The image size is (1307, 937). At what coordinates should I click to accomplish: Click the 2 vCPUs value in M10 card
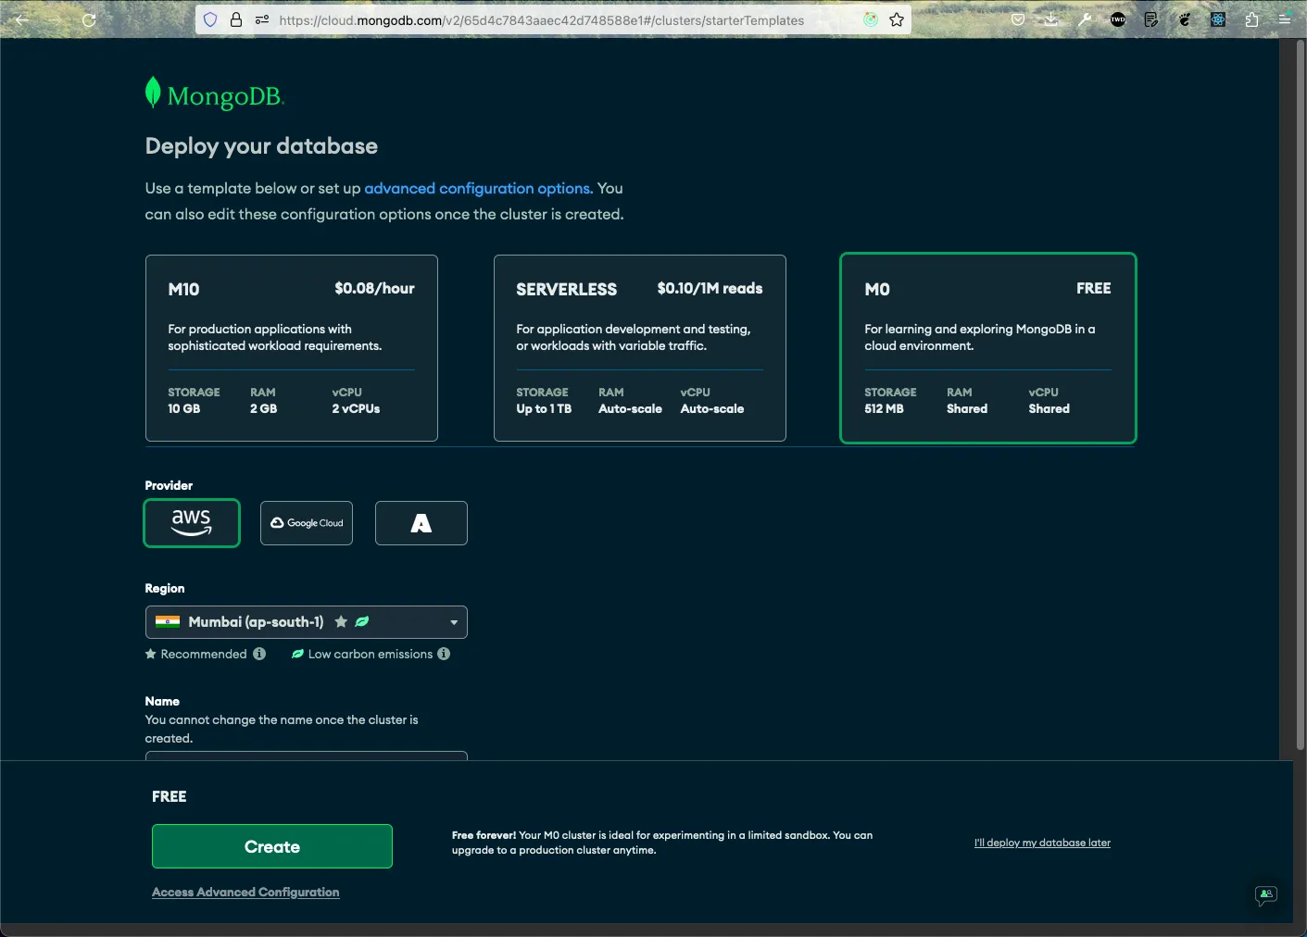(356, 408)
